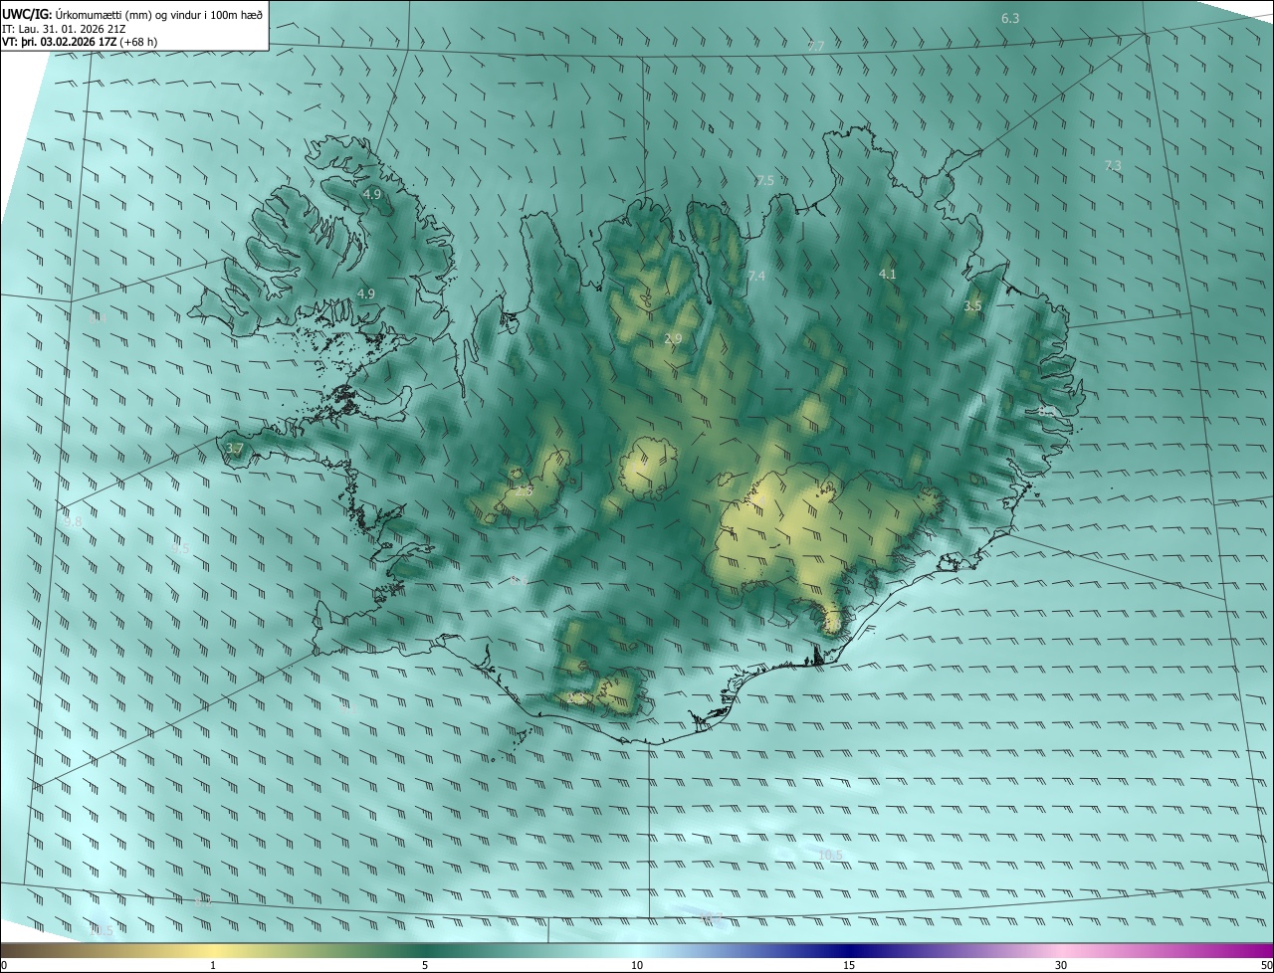Click the color scale tick labeled 1

point(213,965)
